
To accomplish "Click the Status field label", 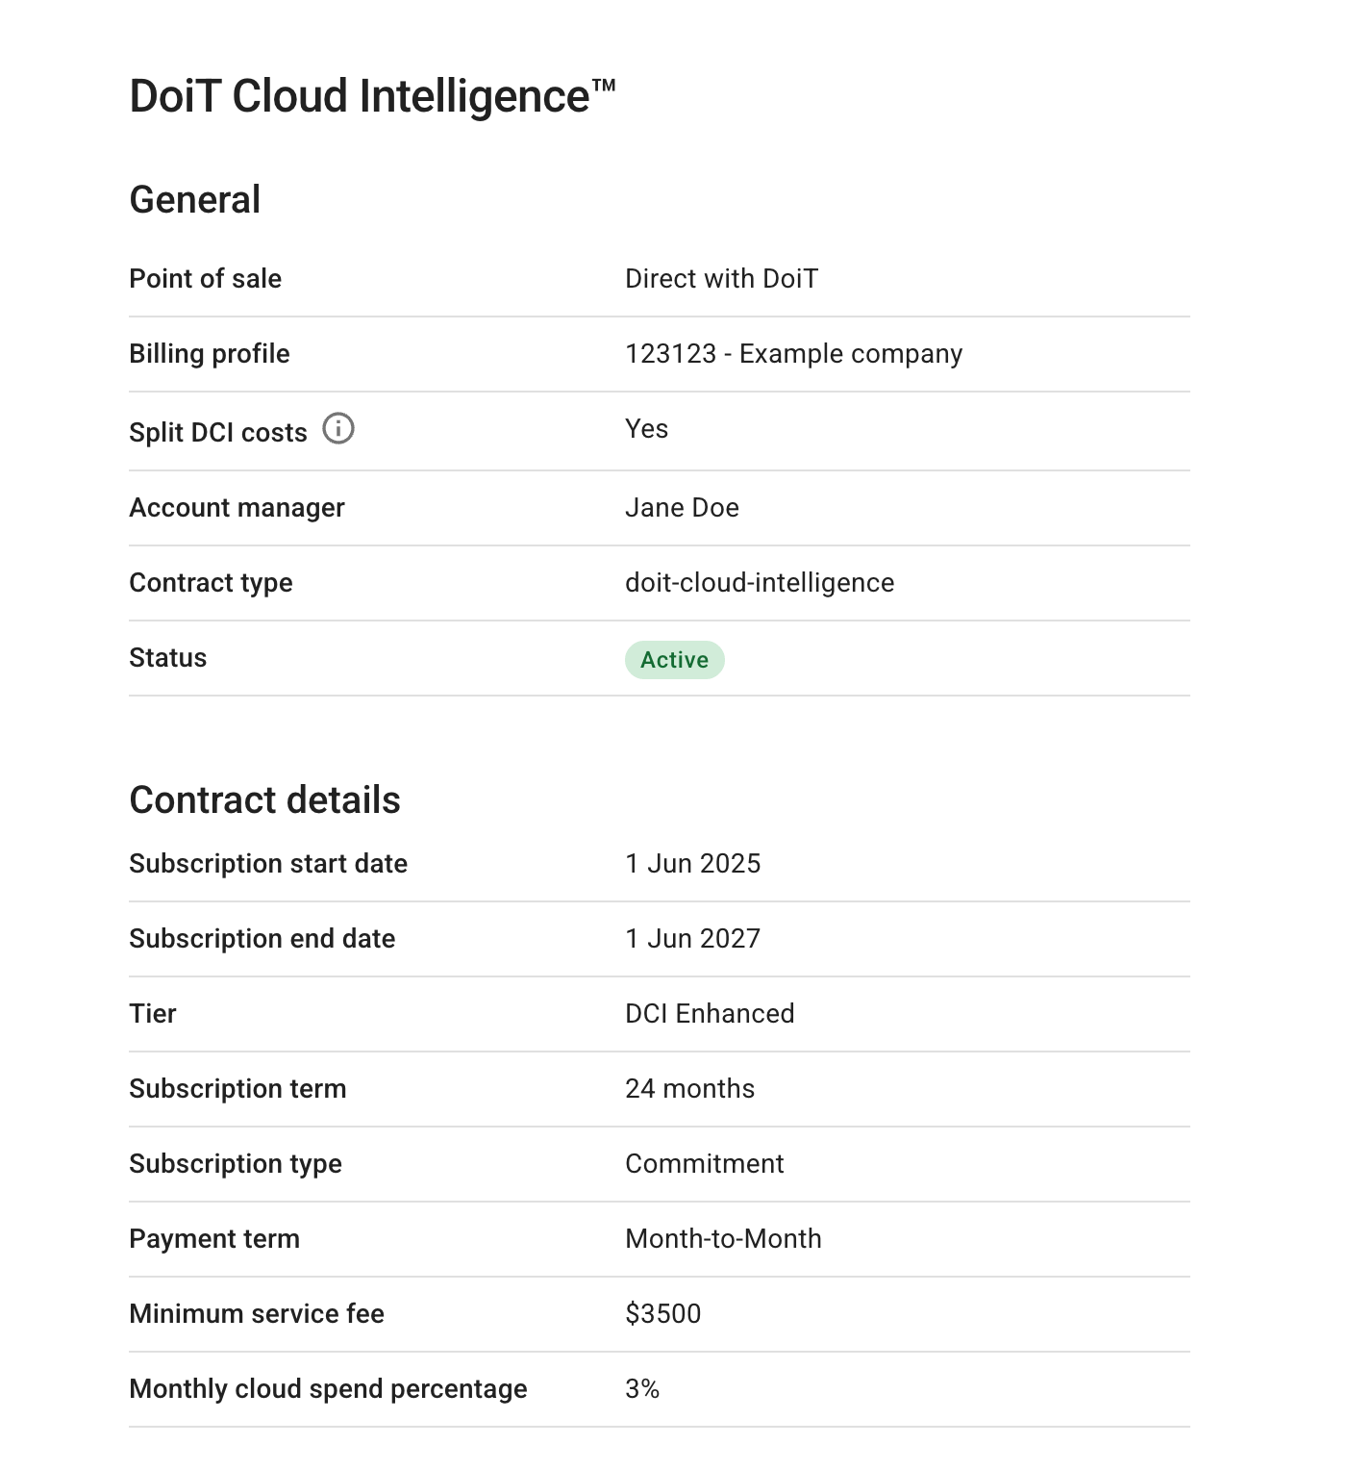I will [x=167, y=657].
